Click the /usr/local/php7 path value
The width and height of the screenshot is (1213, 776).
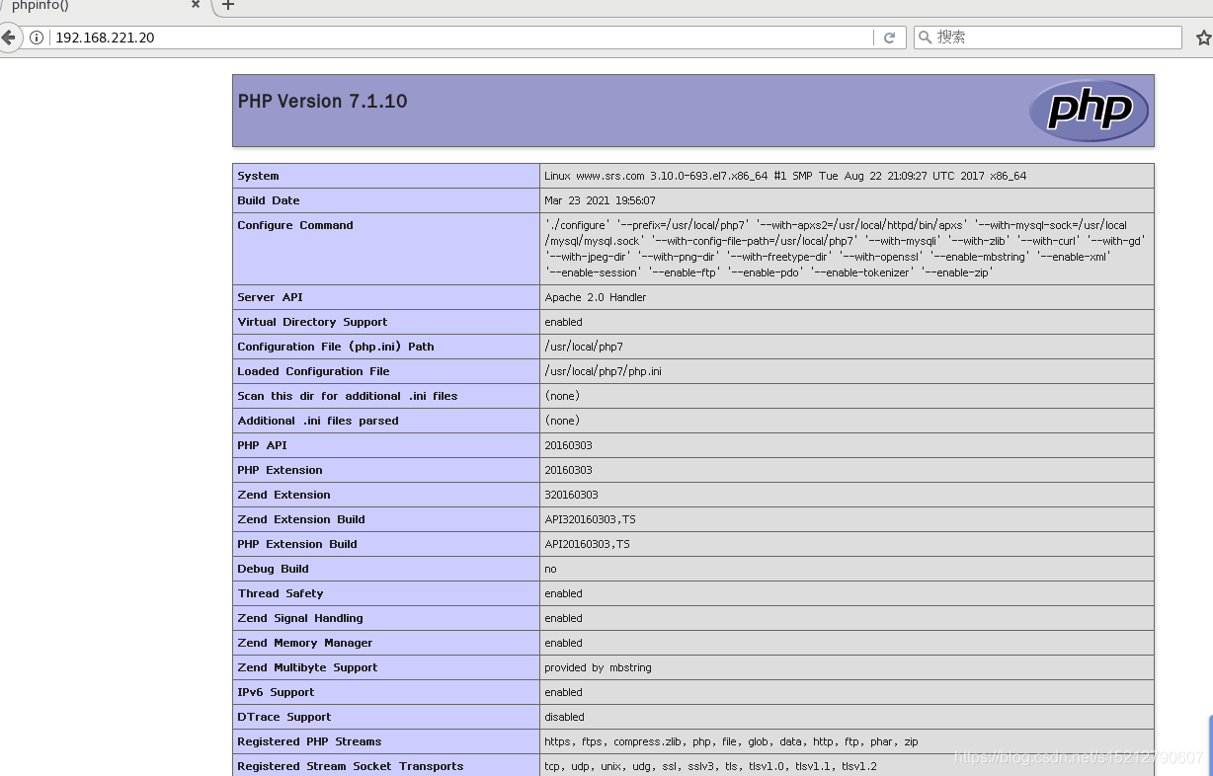click(x=584, y=347)
